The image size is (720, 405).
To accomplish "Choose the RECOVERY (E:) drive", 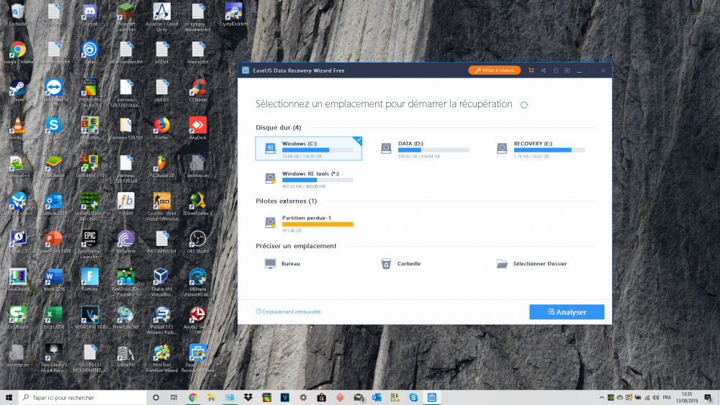I will [540, 148].
